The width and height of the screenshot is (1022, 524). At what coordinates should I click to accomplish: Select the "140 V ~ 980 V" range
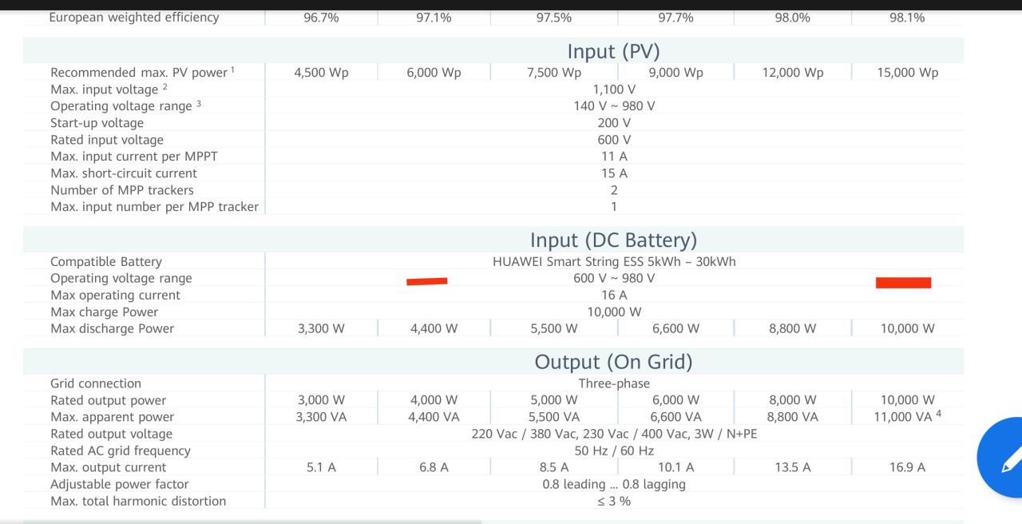pyautogui.click(x=613, y=106)
